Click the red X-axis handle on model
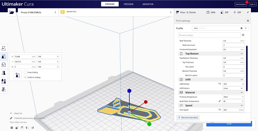This screenshot has height=131, width=258. click(146, 102)
